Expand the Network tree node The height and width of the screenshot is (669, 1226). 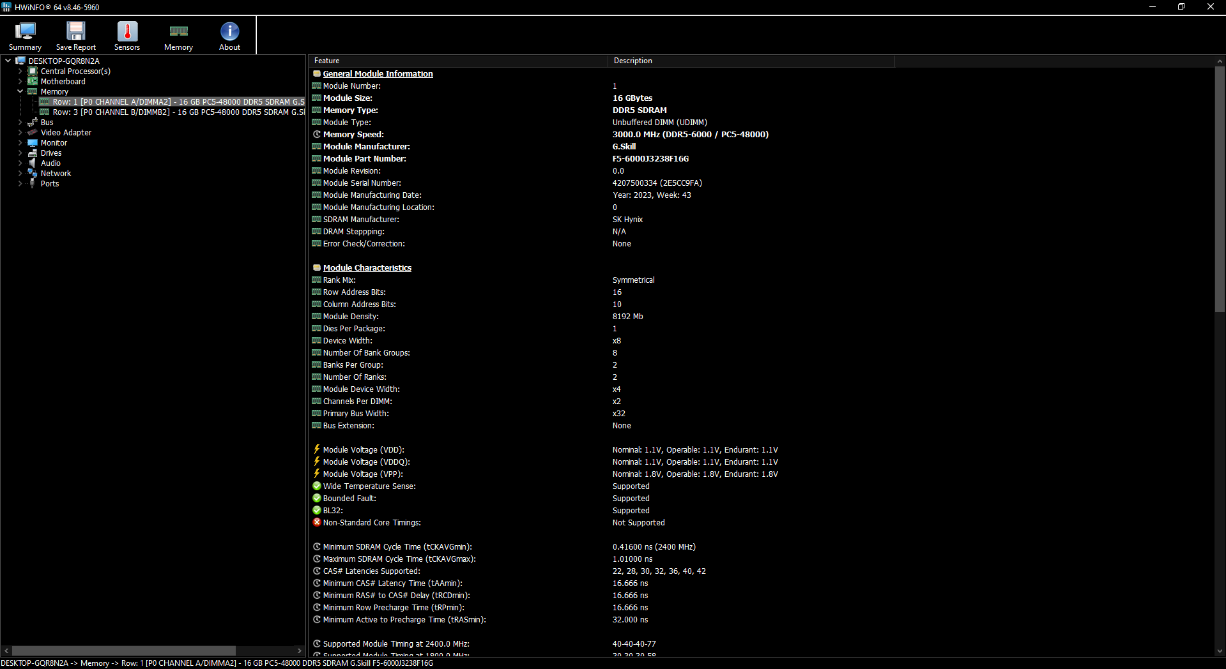pos(20,173)
